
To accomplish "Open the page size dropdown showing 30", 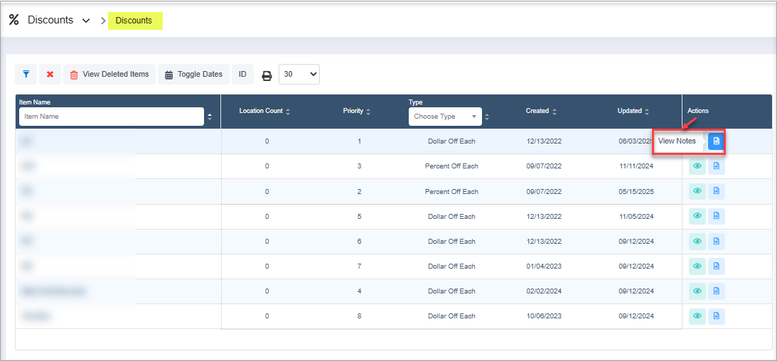I will [x=299, y=74].
